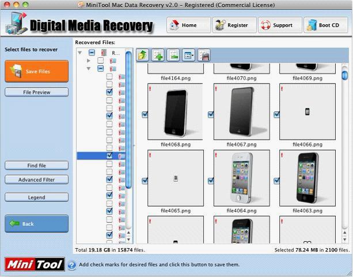Click the 'Selected 78.24 MB in 2100 files' status
Viewport: 353px width, 277px height.
click(x=312, y=250)
